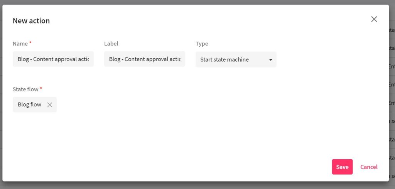Close the New action dialog with X

coord(374,19)
